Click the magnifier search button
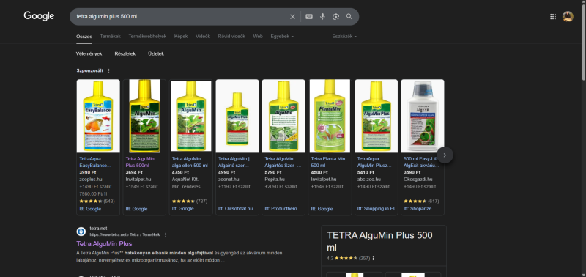The height and width of the screenshot is (277, 586). [349, 16]
